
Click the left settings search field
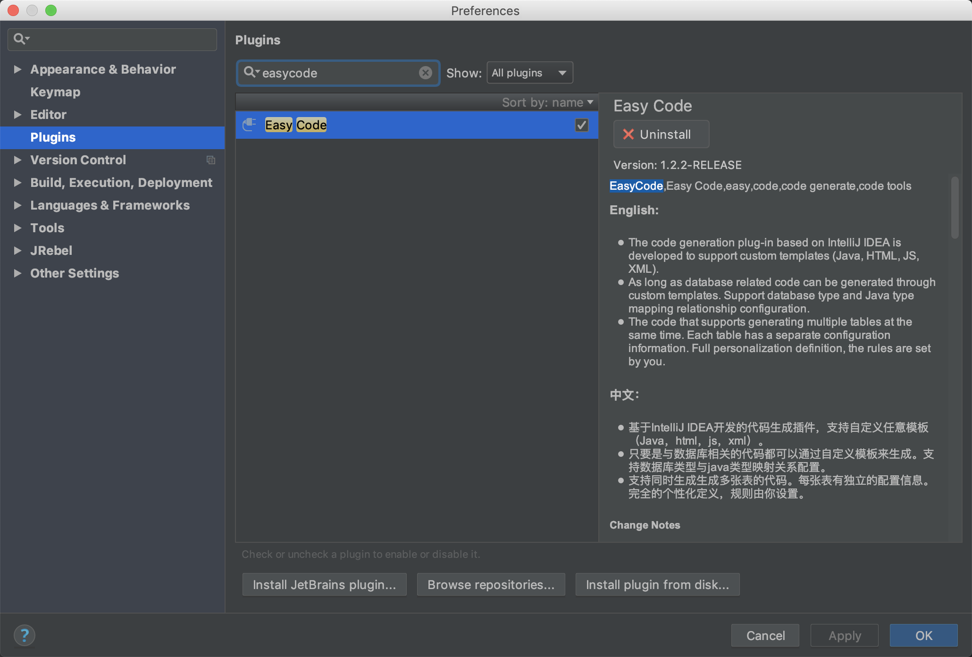(x=112, y=39)
